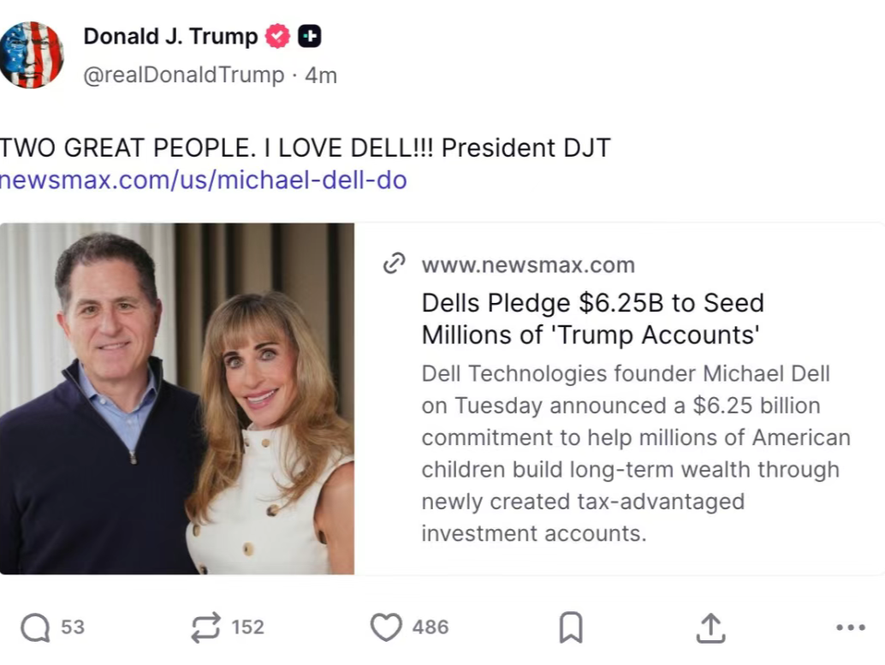Open the three-dot more options menu
The image size is (885, 665).
pos(850,627)
